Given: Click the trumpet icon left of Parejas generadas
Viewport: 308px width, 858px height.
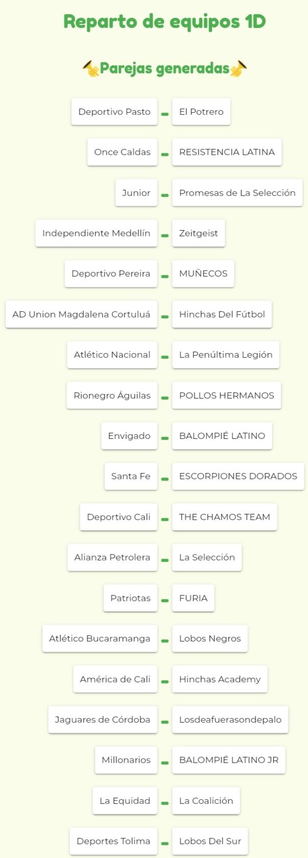Looking at the screenshot, I should point(91,68).
